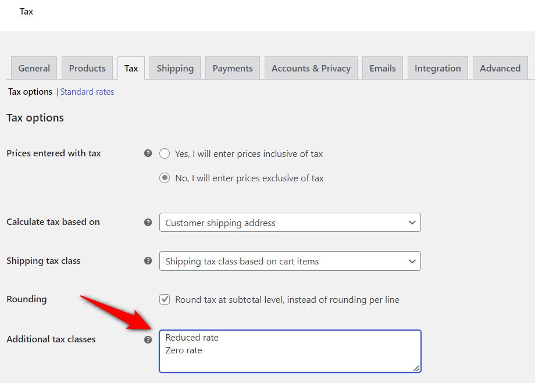Viewport: 535px width, 383px height.
Task: Select prices inclusive of tax option
Action: (x=165, y=153)
